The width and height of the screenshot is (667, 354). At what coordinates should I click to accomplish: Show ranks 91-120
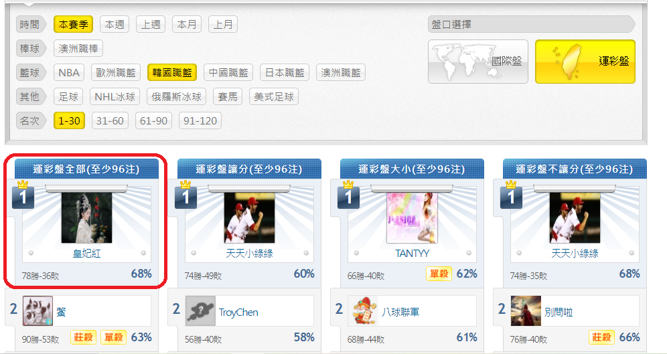200,120
